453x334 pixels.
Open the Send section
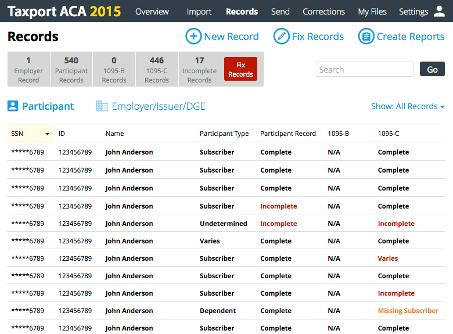281,12
